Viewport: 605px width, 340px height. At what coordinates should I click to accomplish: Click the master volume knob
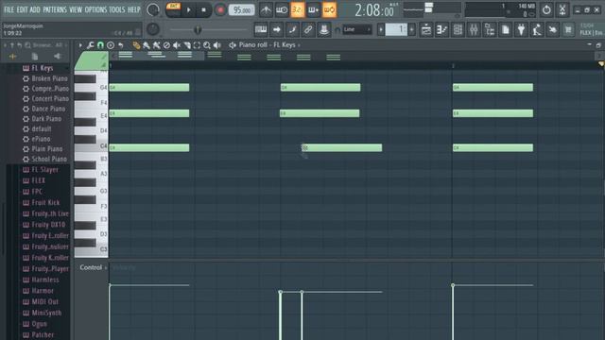pos(153,9)
